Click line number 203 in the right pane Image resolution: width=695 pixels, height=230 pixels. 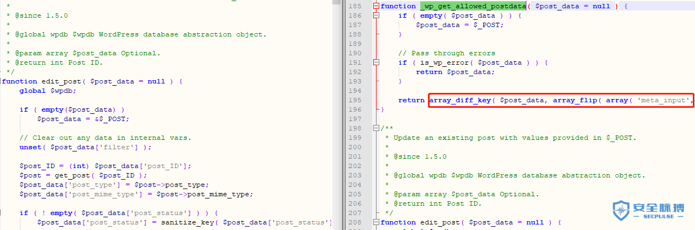[x=355, y=175]
